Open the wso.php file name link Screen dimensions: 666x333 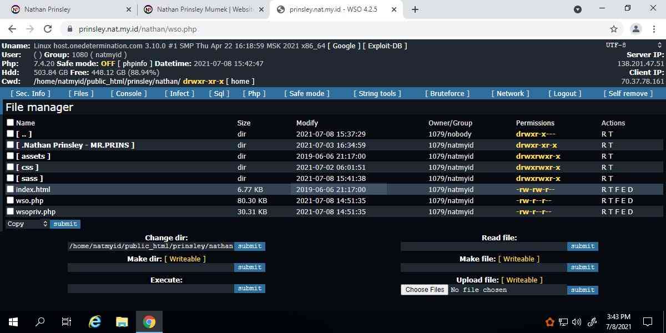pos(29,200)
